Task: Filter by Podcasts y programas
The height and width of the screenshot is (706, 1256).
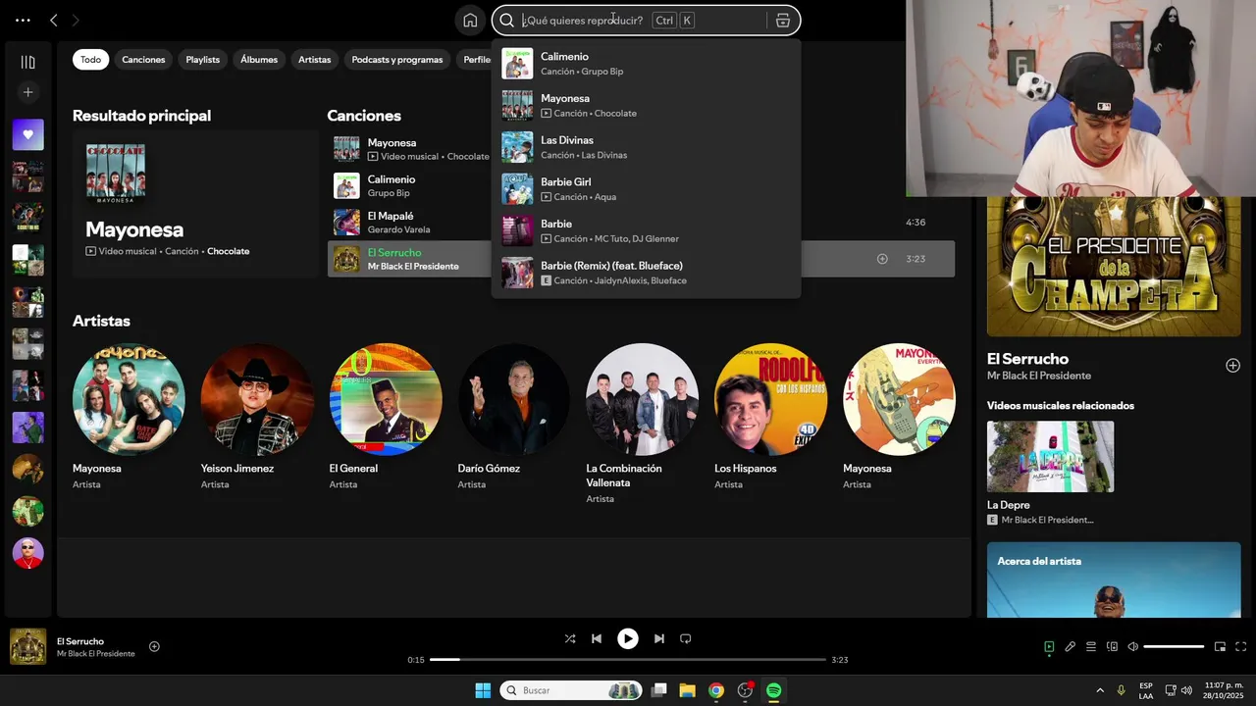Action: click(397, 60)
